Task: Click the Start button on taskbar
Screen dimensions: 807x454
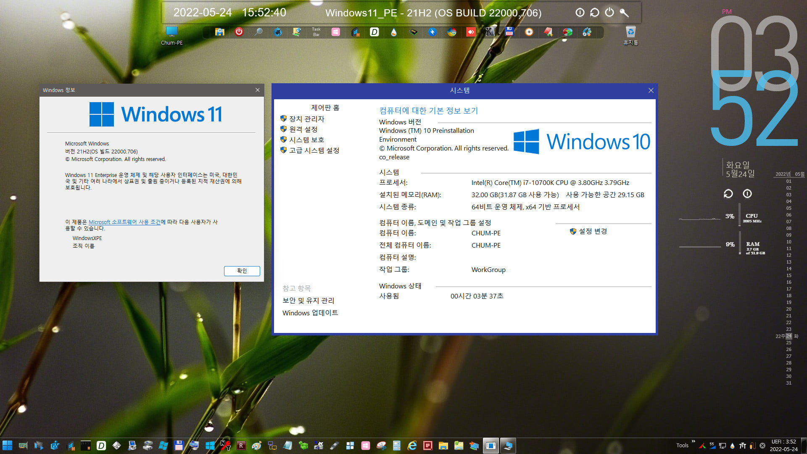Action: pyautogui.click(x=7, y=446)
